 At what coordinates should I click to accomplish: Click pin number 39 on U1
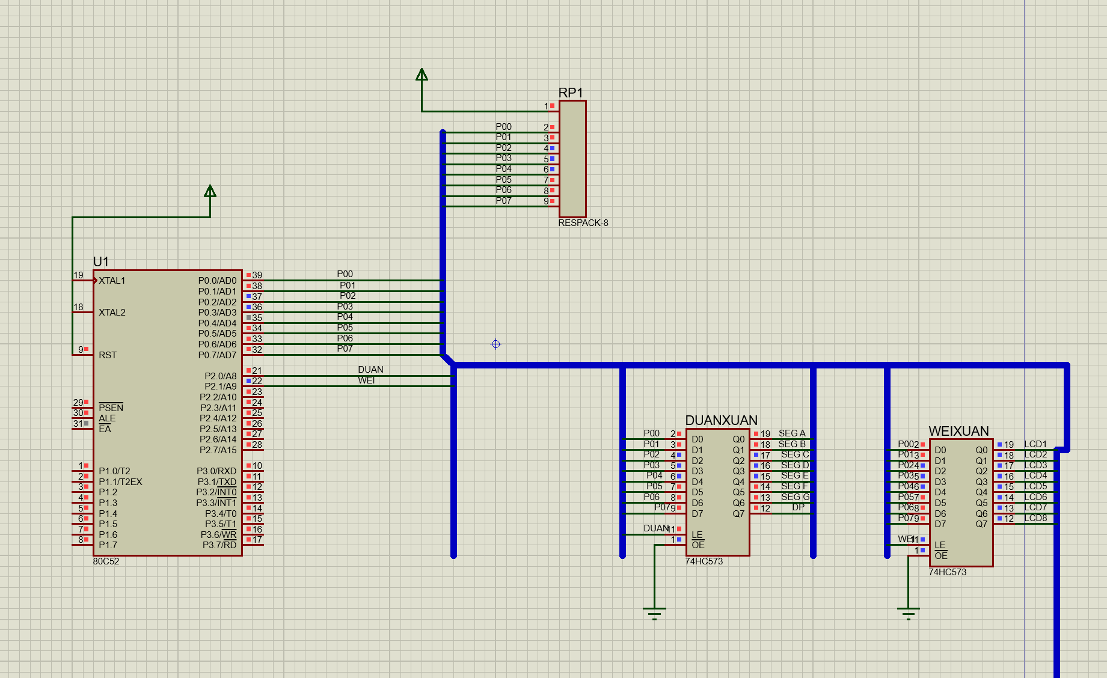point(257,275)
